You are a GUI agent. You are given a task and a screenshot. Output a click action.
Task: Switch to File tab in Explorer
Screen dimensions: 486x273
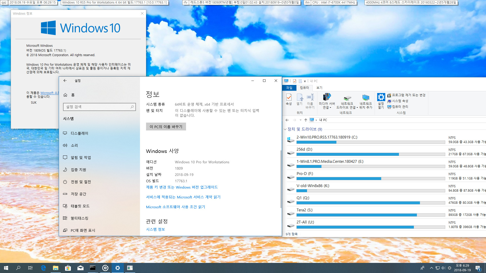(289, 88)
